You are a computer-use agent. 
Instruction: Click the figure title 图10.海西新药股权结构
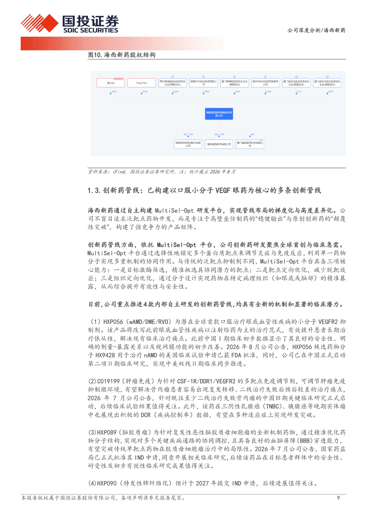pyautogui.click(x=122, y=55)
